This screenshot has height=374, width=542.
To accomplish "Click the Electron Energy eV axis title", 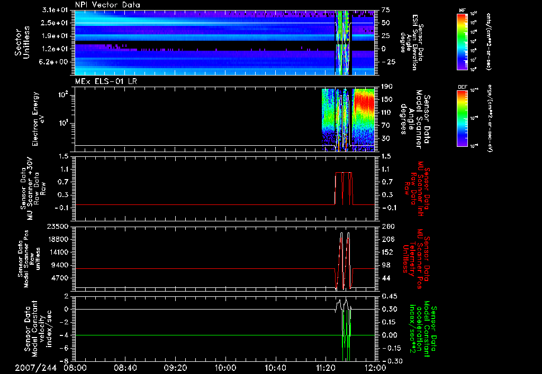I will [38, 119].
